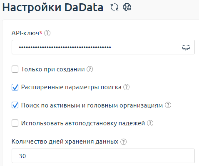
Task: Show help for Поиск по активным организациям
Action: 168,105
